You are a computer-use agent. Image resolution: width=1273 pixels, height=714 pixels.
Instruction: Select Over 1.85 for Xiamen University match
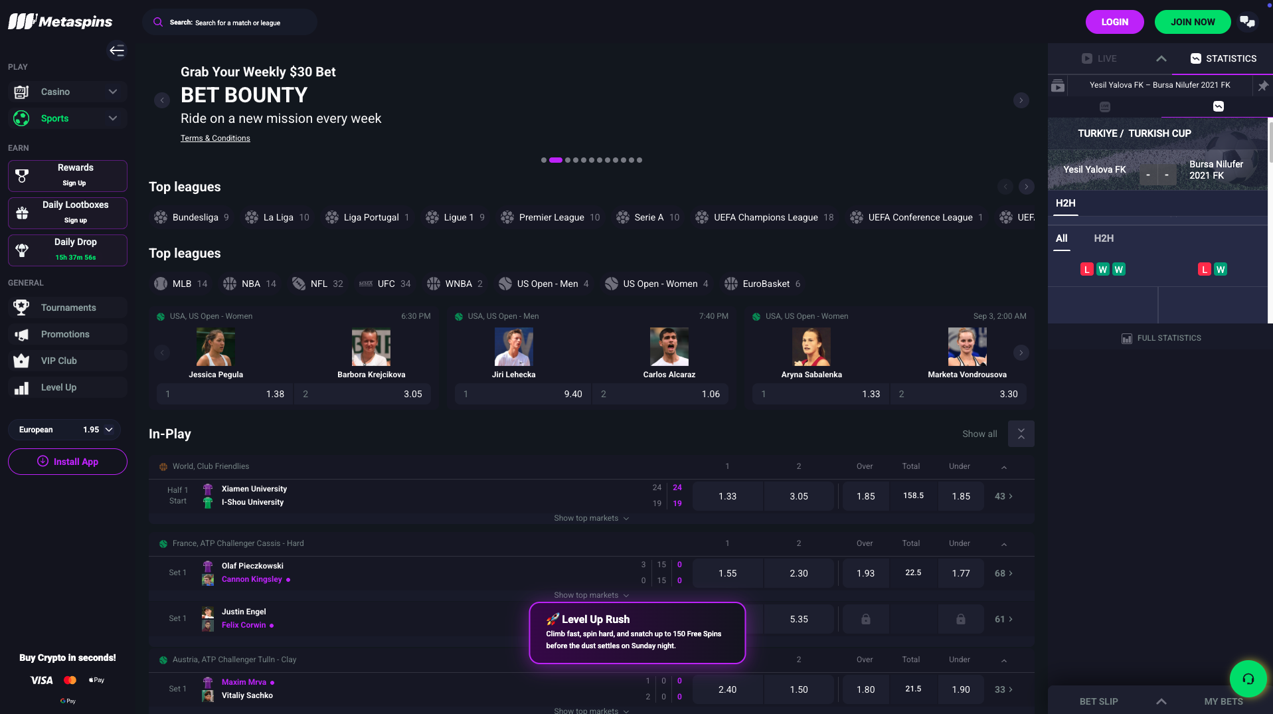(x=865, y=496)
